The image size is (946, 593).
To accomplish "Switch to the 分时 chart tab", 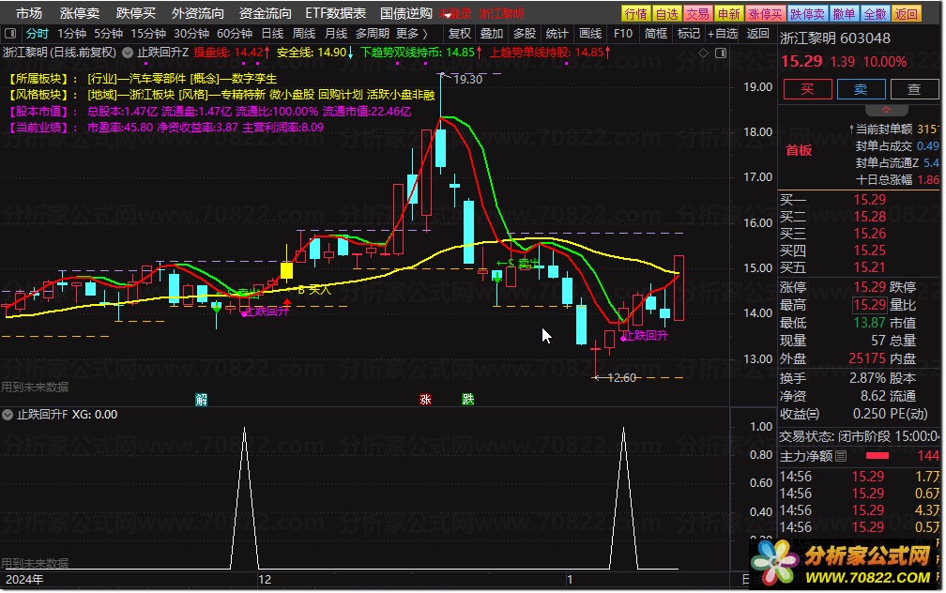I will pyautogui.click(x=37, y=33).
